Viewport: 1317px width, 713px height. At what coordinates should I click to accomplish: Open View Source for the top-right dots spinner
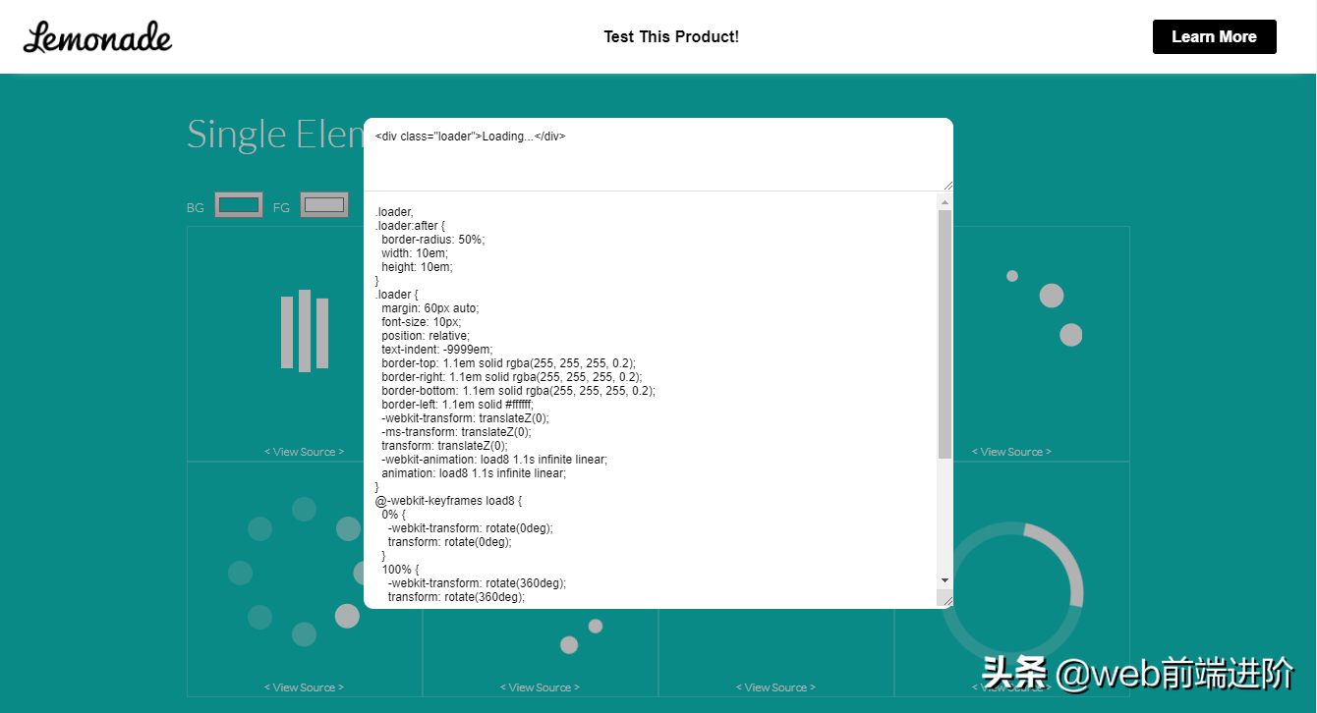[1011, 451]
